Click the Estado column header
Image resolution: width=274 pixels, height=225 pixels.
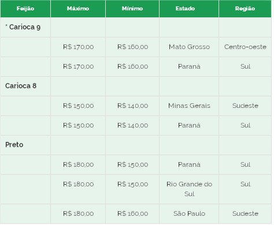185,9
